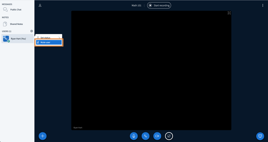Select the Ryan Hart (You) user row
Image resolution: width=268 pixels, height=142 pixels.
[x=18, y=39]
